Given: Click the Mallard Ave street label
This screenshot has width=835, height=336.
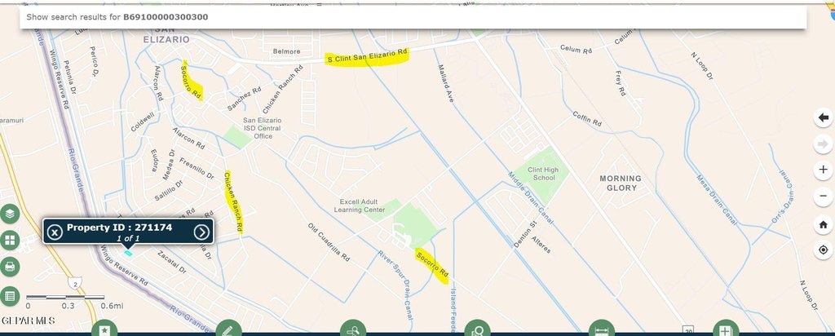Looking at the screenshot, I should pyautogui.click(x=445, y=84).
